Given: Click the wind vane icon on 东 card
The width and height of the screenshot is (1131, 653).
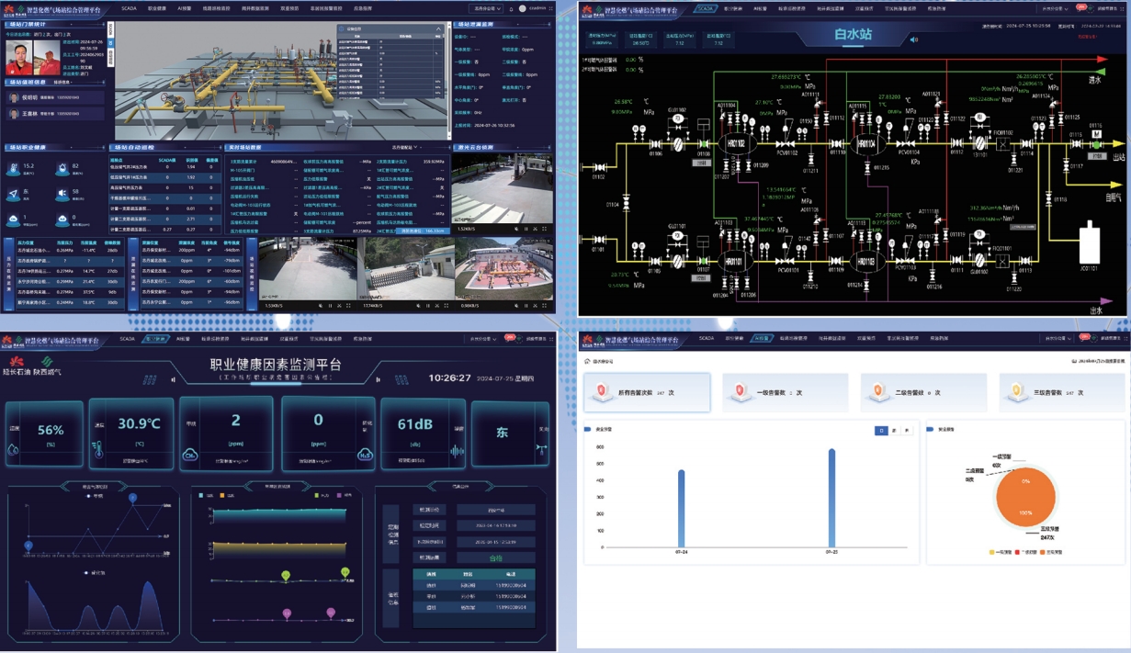Looking at the screenshot, I should point(543,447).
